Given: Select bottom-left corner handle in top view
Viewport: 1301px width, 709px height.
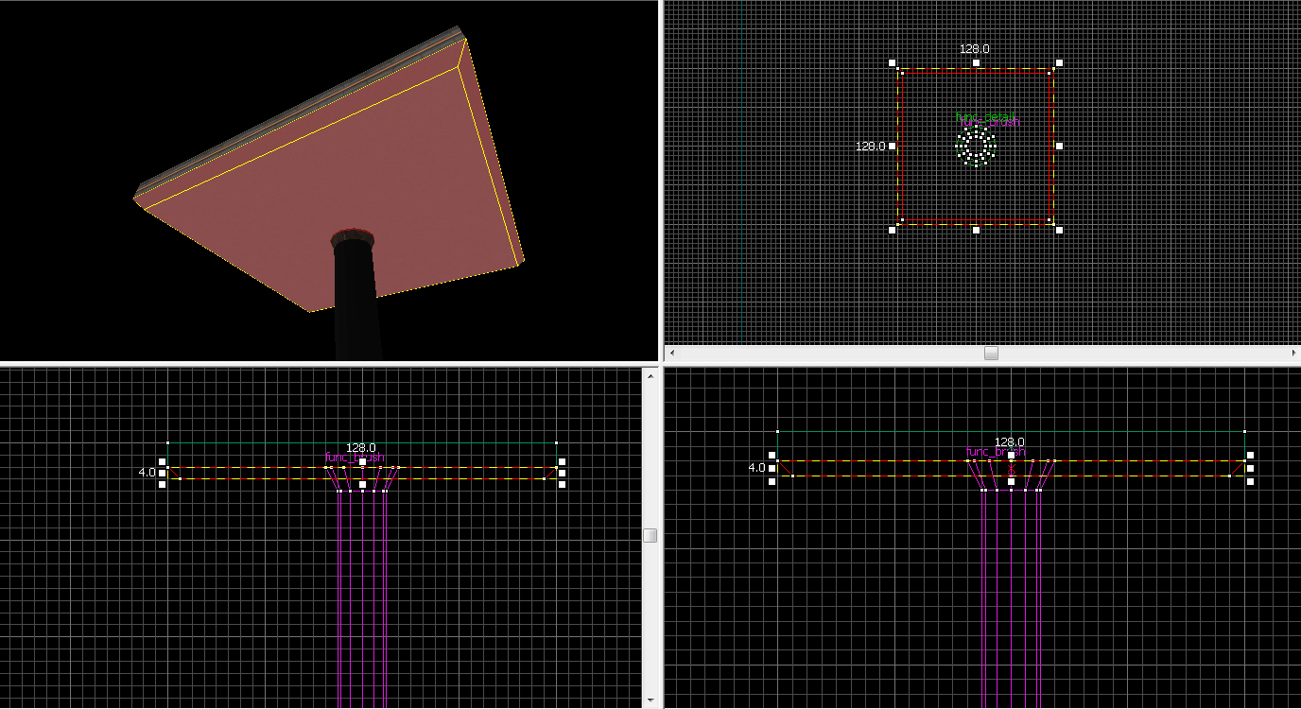Looking at the screenshot, I should point(893,230).
